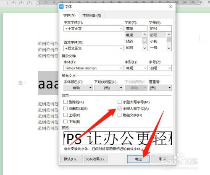
Task: Open the 字体颜色 color dropdown
Action: [78, 88]
